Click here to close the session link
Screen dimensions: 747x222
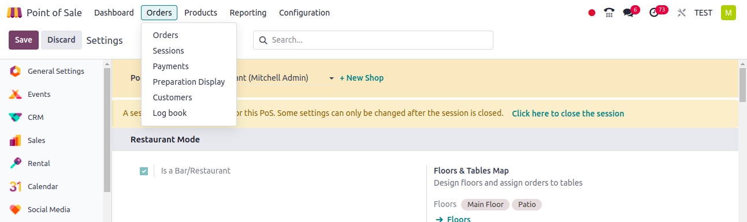[x=568, y=114]
